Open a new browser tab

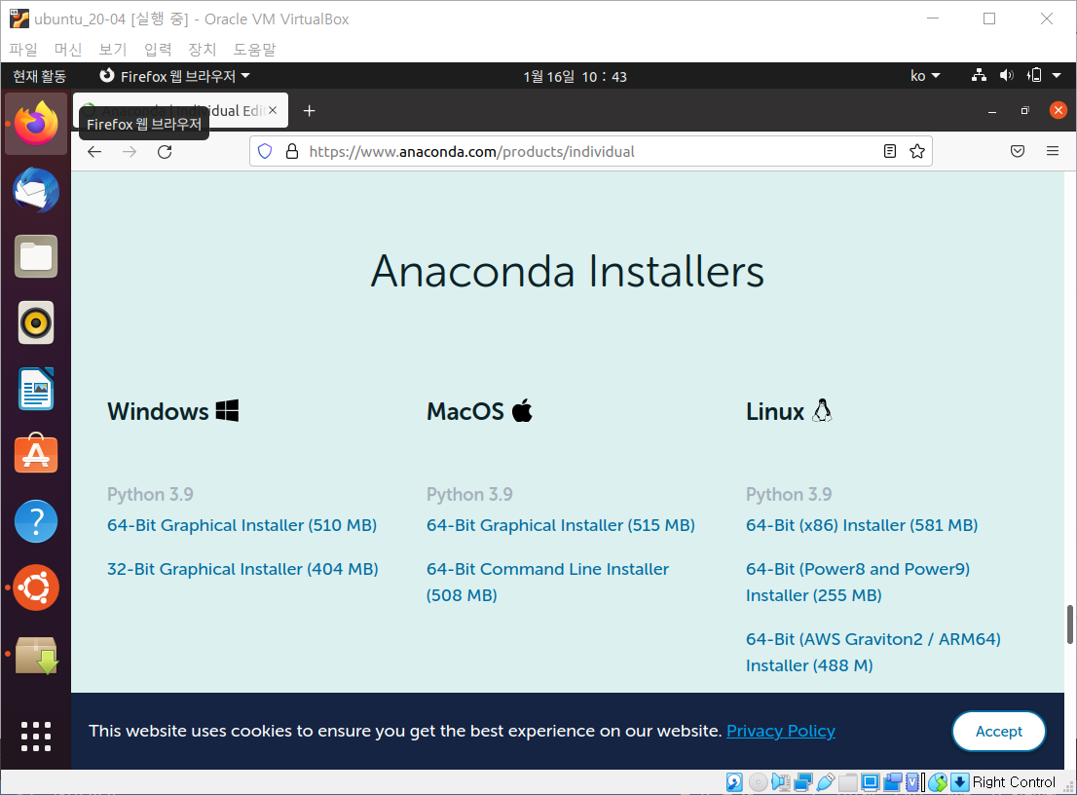[x=309, y=111]
